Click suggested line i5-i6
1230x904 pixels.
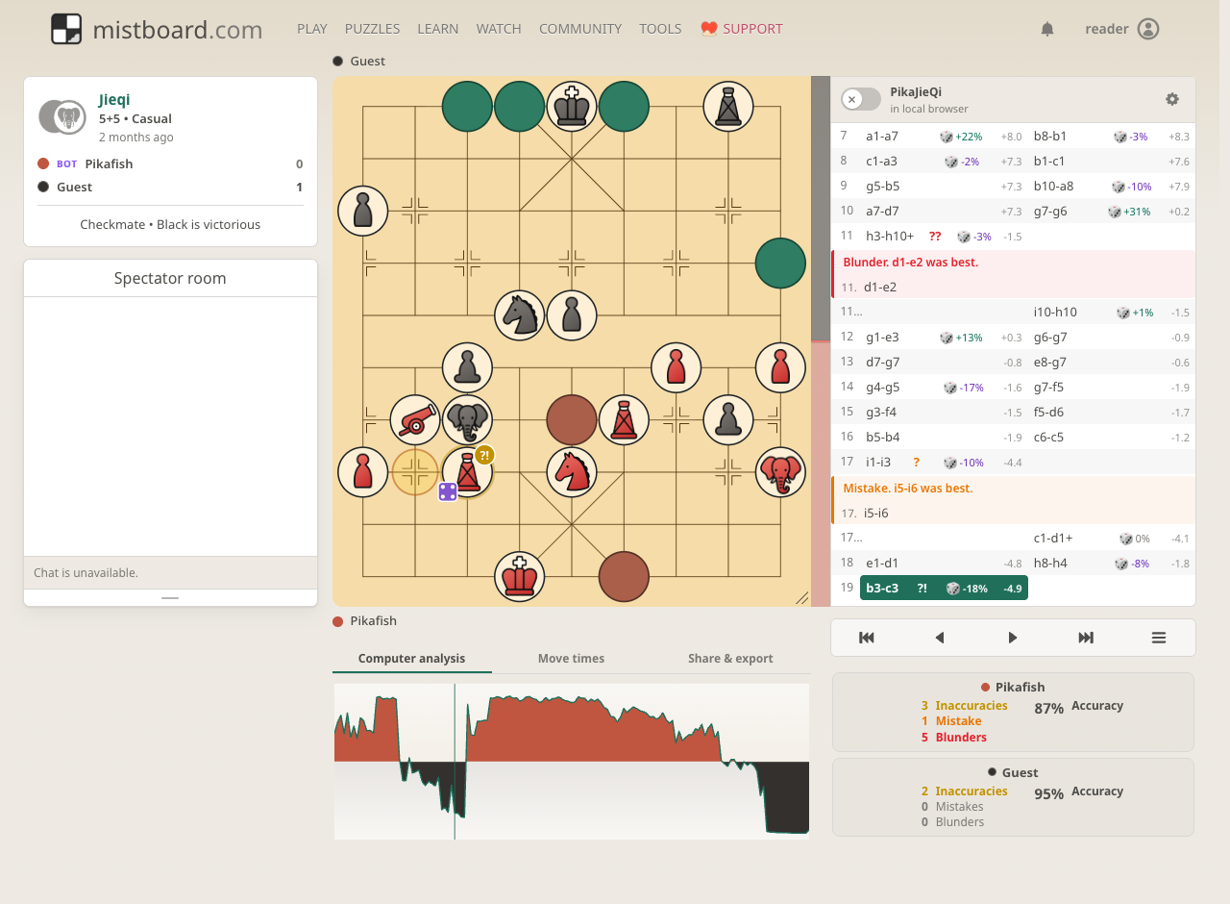[875, 513]
